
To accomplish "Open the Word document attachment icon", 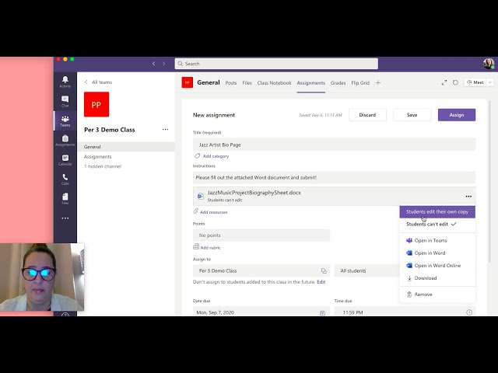I will coord(201,196).
